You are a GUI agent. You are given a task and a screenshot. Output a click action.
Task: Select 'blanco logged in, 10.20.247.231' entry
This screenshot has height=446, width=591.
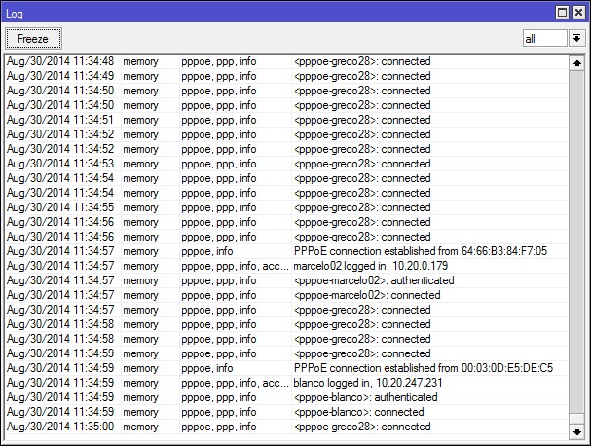[287, 383]
